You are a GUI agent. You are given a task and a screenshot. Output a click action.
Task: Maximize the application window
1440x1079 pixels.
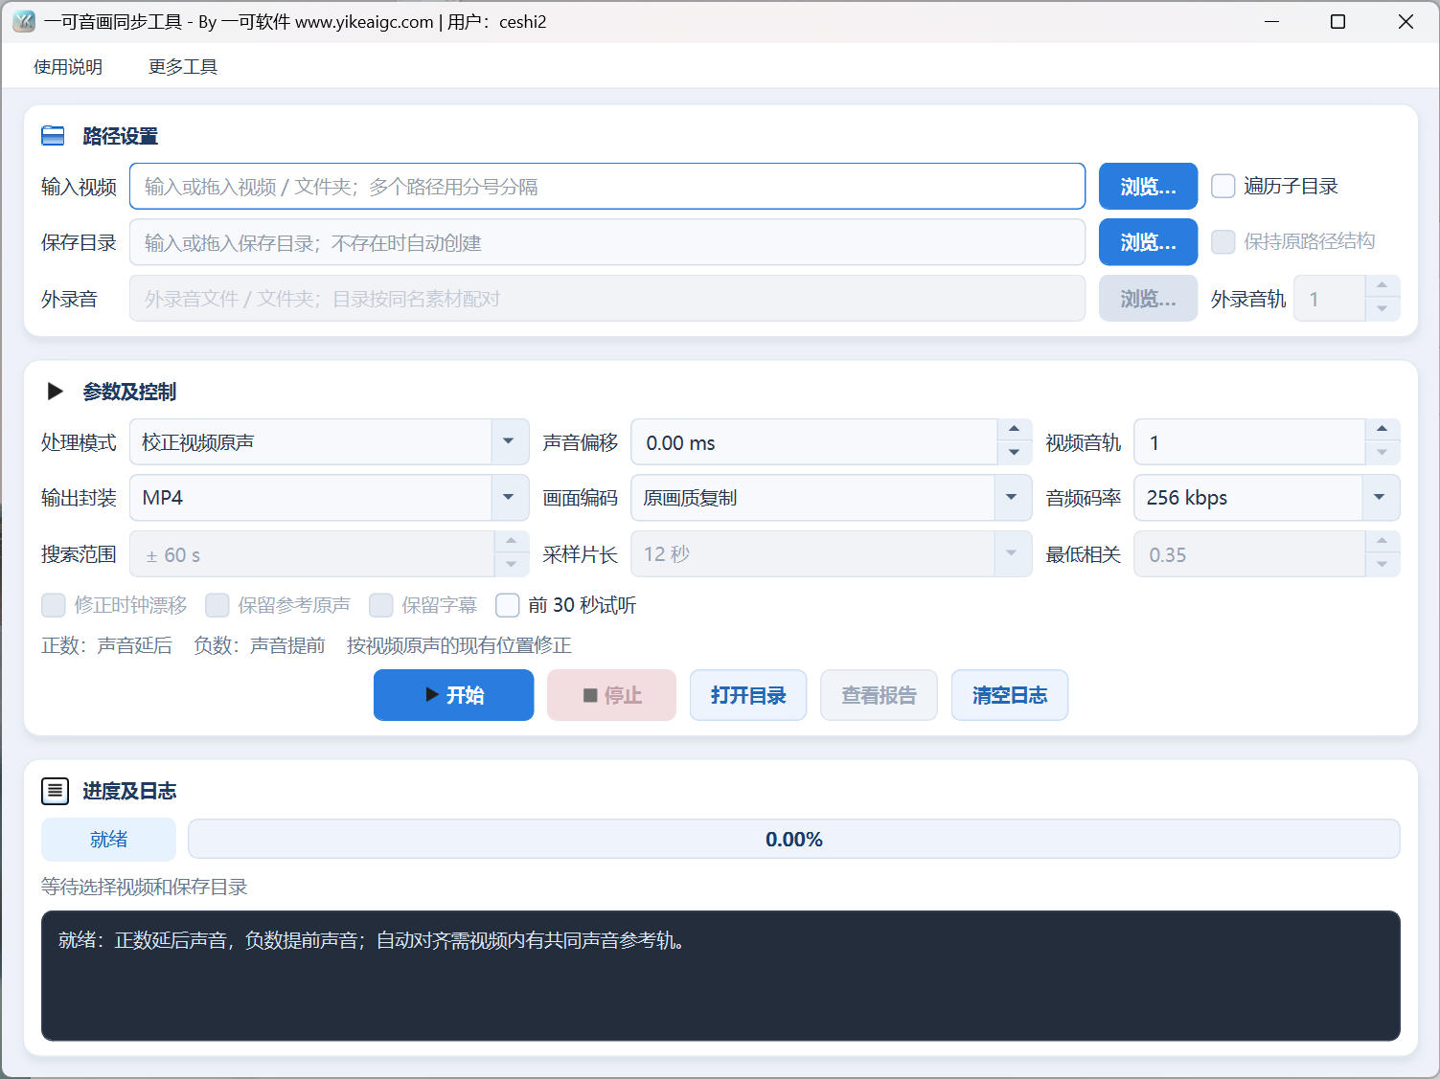(x=1338, y=21)
